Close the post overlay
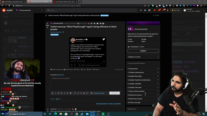The width and height of the screenshot is (207, 116). (156, 15)
